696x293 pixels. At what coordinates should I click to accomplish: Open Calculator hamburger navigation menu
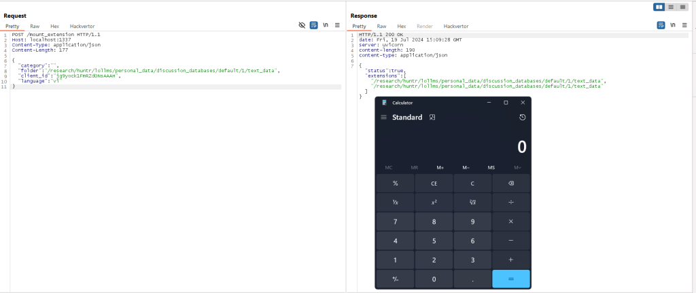[x=383, y=118]
